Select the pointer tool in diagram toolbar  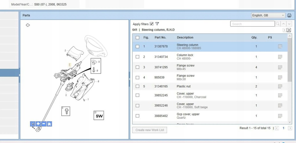[x=33, y=124]
